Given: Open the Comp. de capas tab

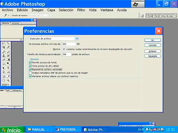Looking at the screenshot, I should [x=167, y=16].
